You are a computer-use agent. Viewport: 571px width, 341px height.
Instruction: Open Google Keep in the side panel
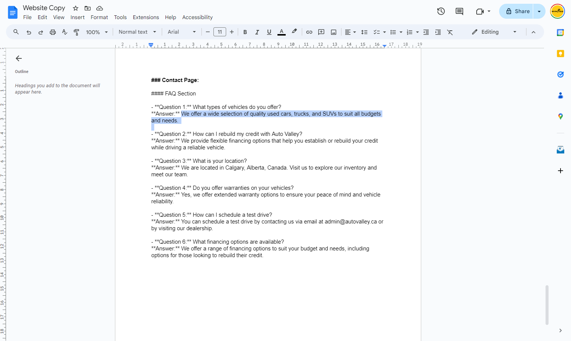coord(561,54)
